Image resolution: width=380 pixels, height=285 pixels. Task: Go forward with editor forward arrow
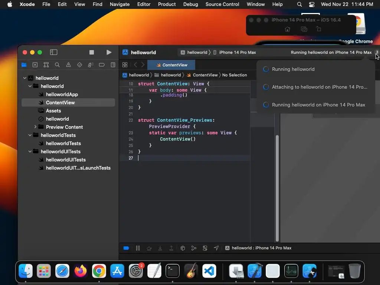click(143, 65)
